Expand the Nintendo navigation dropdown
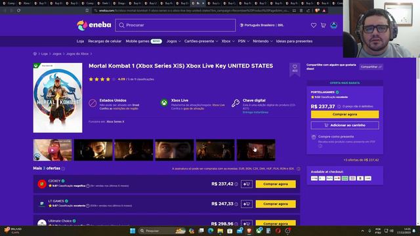This screenshot has height=236, width=420. (x=262, y=41)
